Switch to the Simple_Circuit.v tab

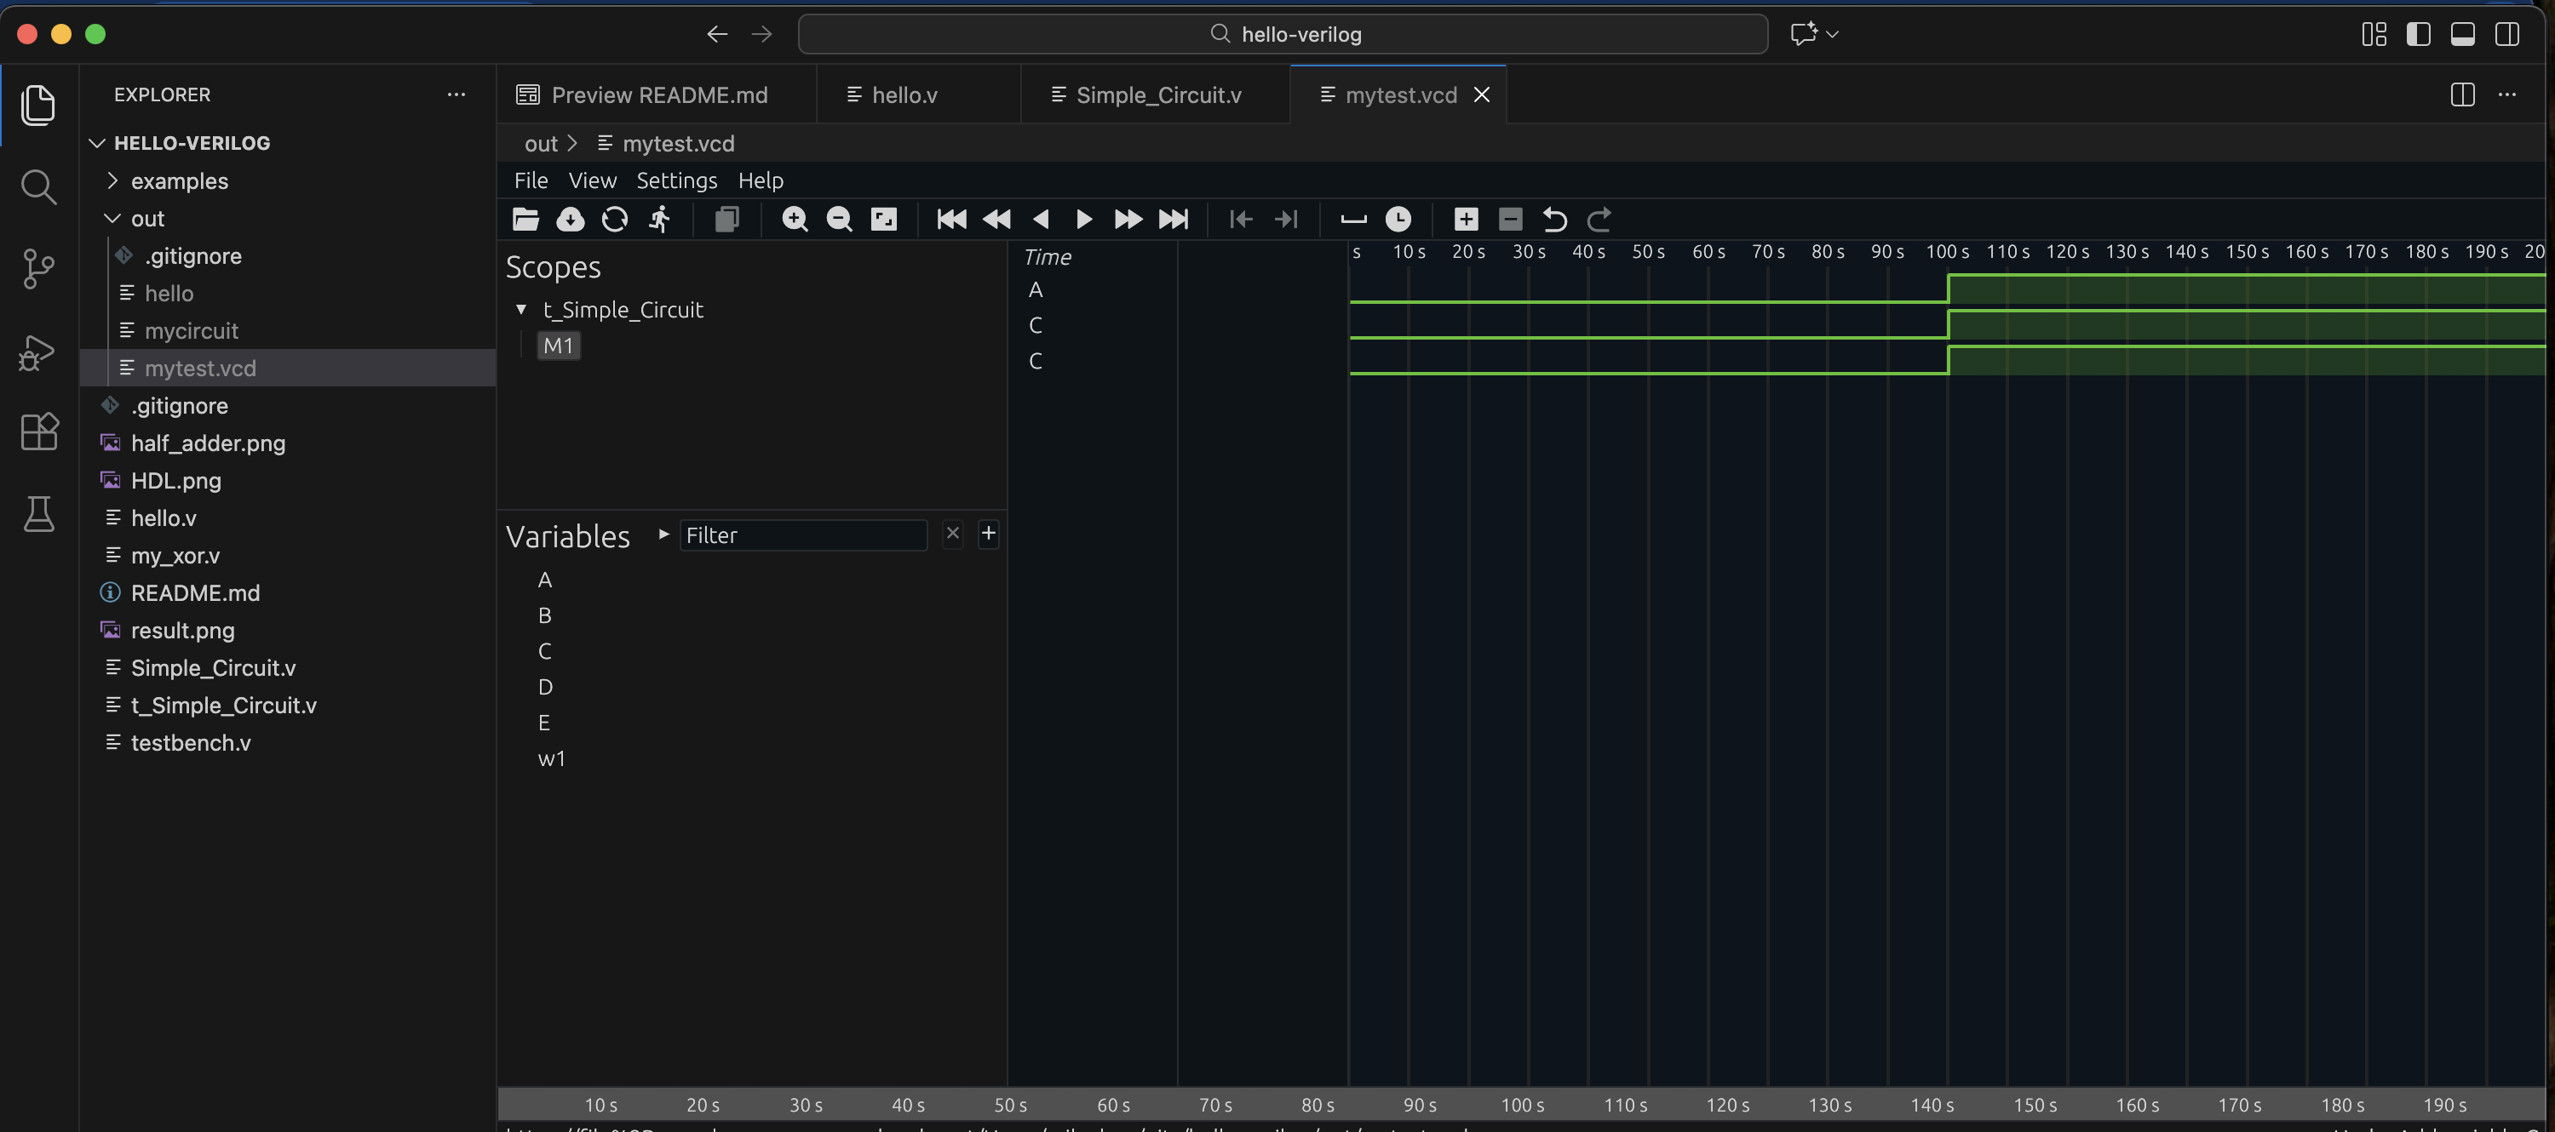pos(1157,95)
